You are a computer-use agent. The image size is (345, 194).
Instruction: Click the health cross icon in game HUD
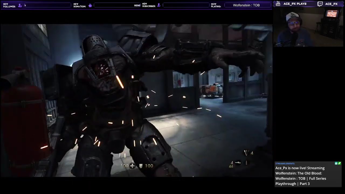132,166
